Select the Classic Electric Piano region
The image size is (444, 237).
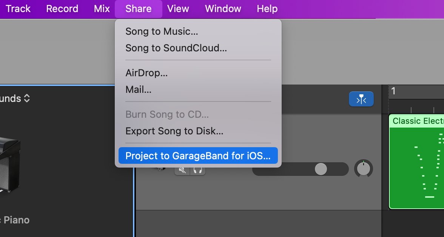pos(416,162)
